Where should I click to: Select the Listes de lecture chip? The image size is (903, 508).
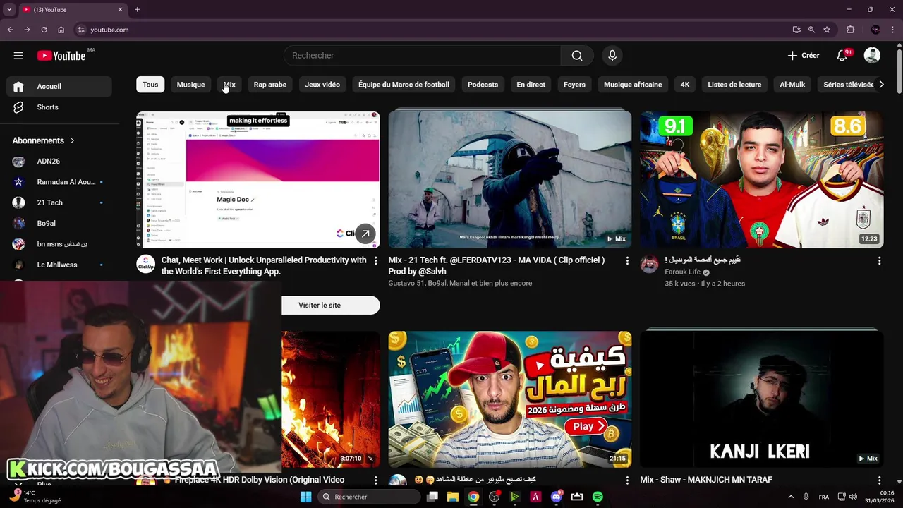(734, 85)
